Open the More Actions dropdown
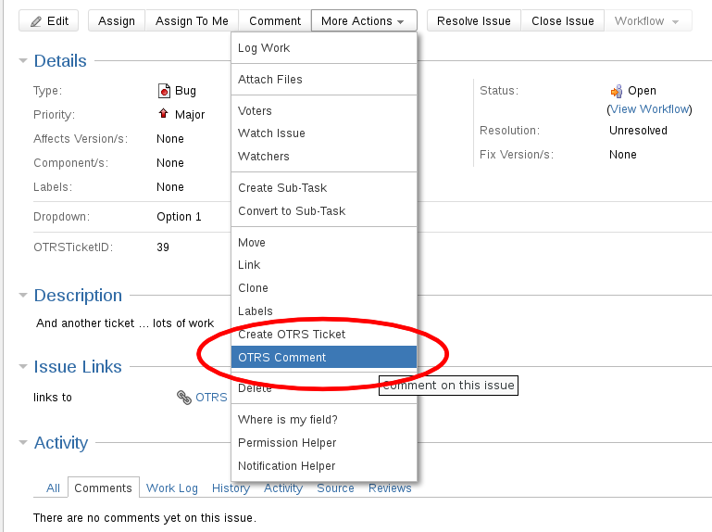Viewport: 712px width, 532px height. (363, 20)
